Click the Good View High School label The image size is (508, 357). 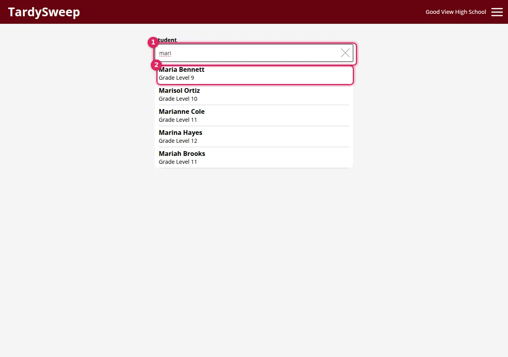coord(456,12)
